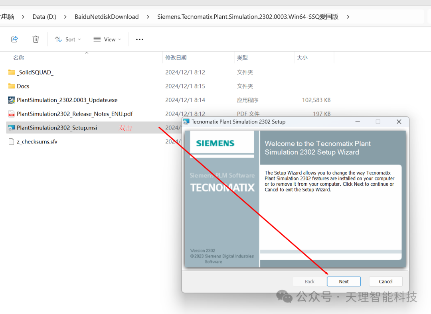
Task: Click the 197 KB size cell
Action: point(322,114)
